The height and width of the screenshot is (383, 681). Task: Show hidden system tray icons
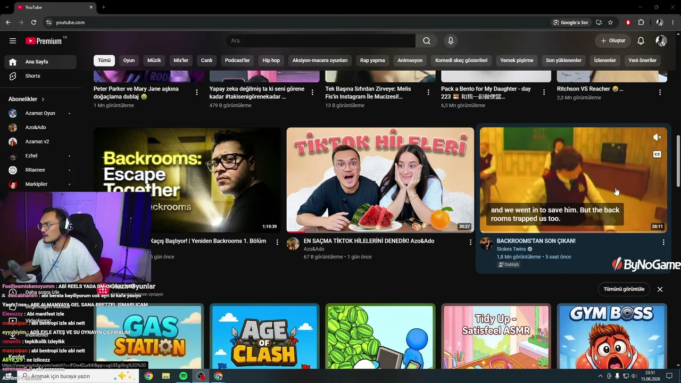601,376
